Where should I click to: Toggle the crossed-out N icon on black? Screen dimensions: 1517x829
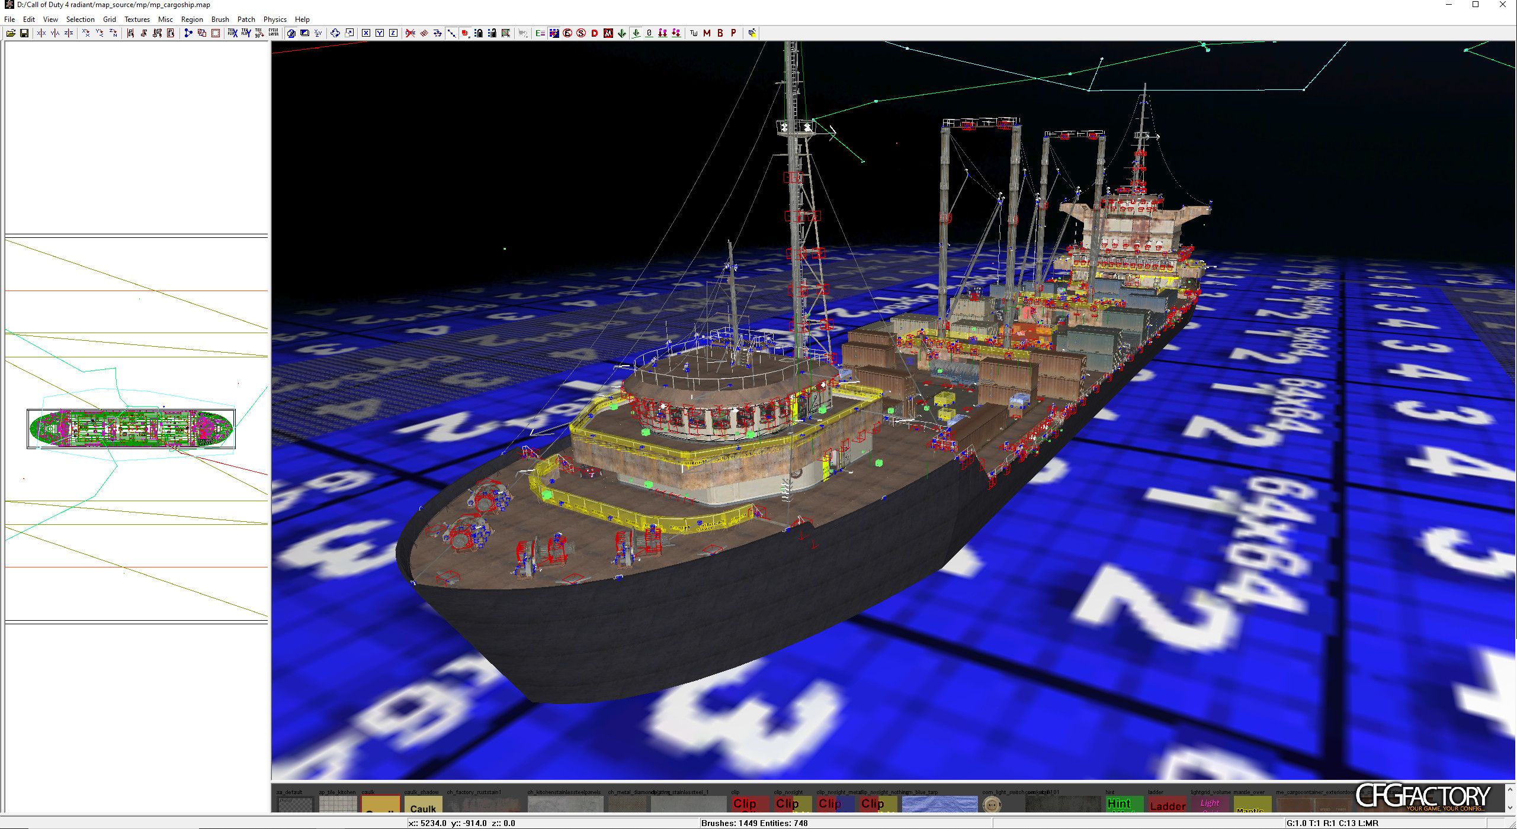tap(608, 33)
